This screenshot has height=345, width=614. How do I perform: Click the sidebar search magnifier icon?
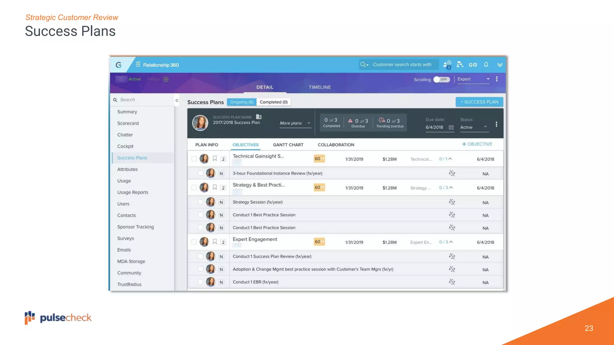(115, 100)
